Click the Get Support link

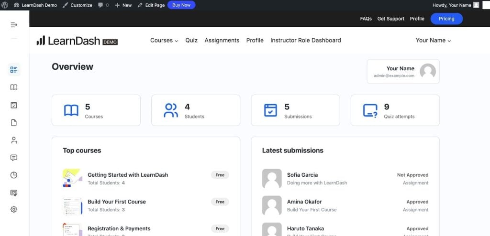pyautogui.click(x=390, y=19)
